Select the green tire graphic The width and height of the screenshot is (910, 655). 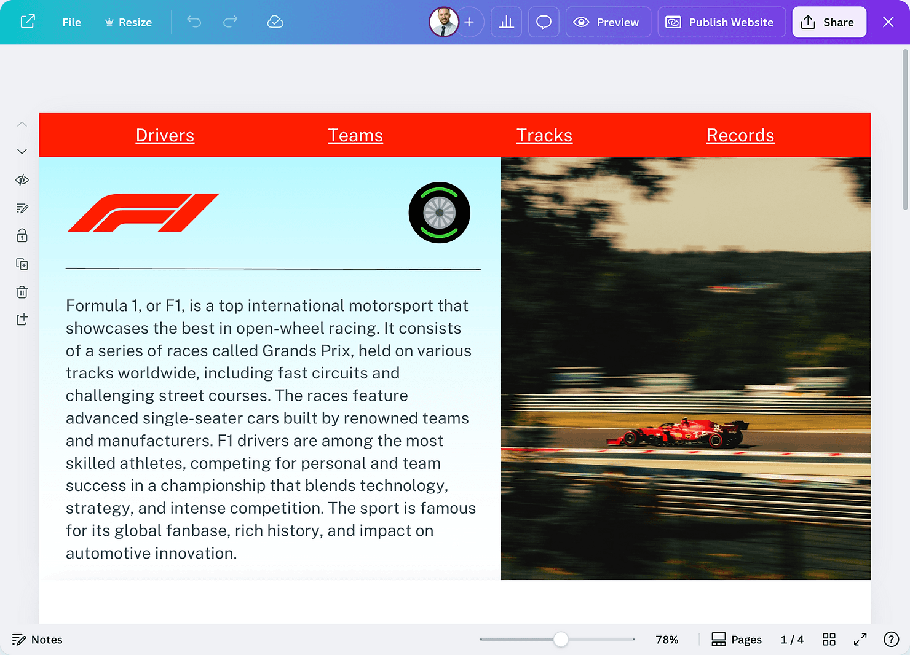coord(439,213)
